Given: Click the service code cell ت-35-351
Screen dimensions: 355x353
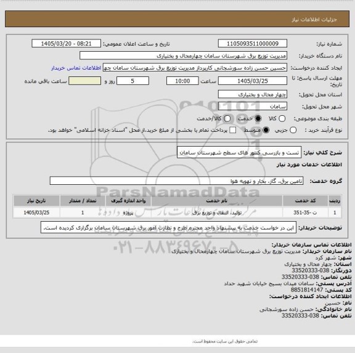Looking at the screenshot, I should tap(305, 213).
